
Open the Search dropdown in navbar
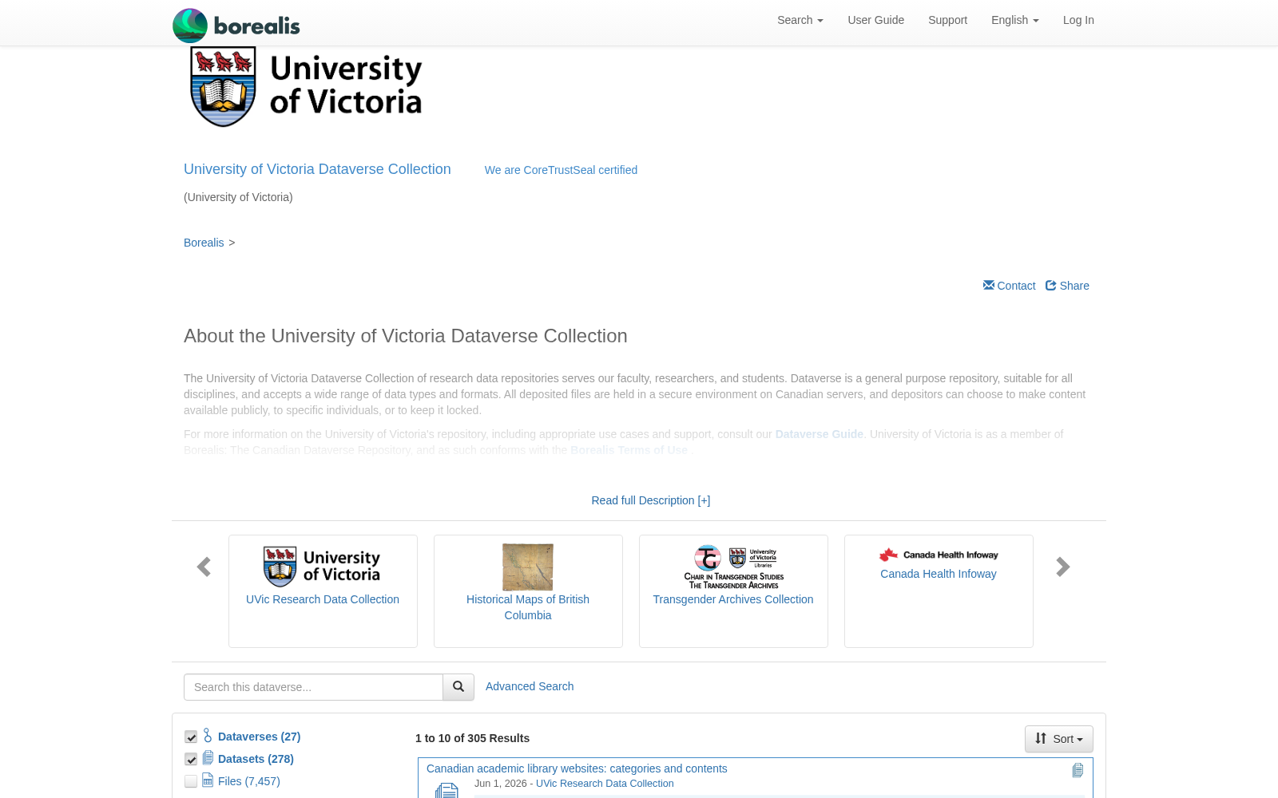click(800, 20)
